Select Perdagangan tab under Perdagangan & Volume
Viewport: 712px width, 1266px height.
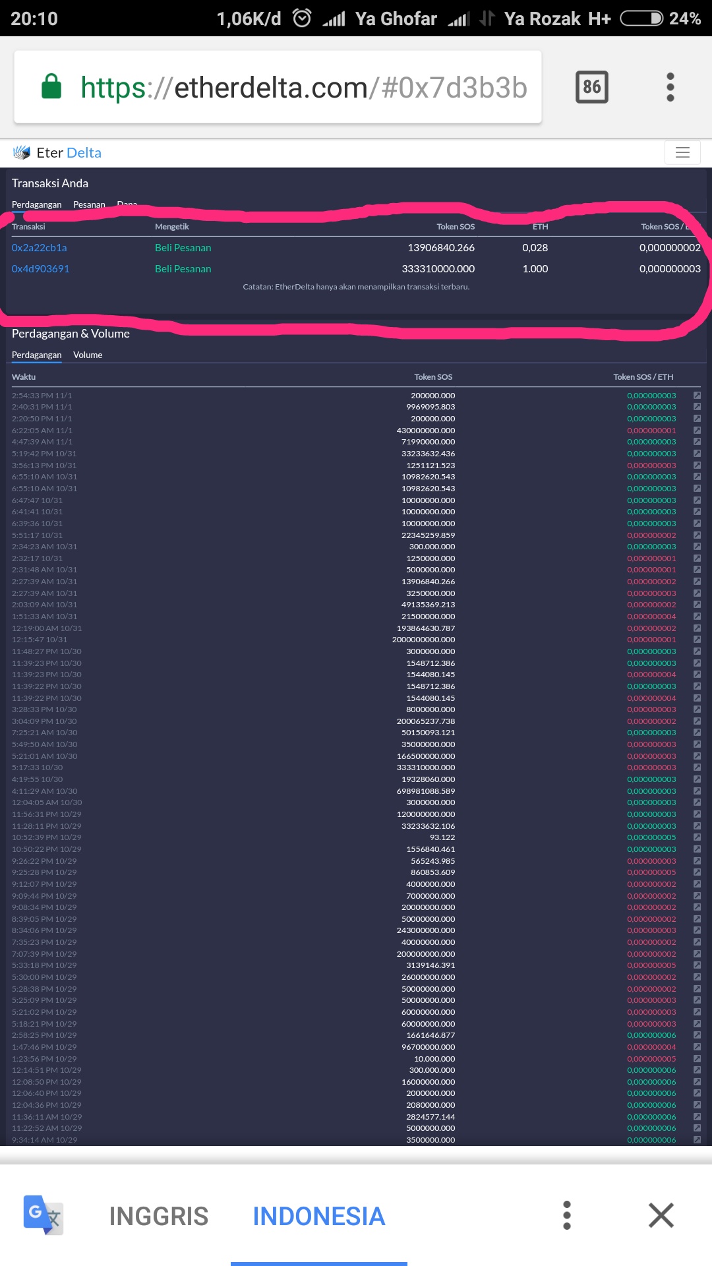37,355
